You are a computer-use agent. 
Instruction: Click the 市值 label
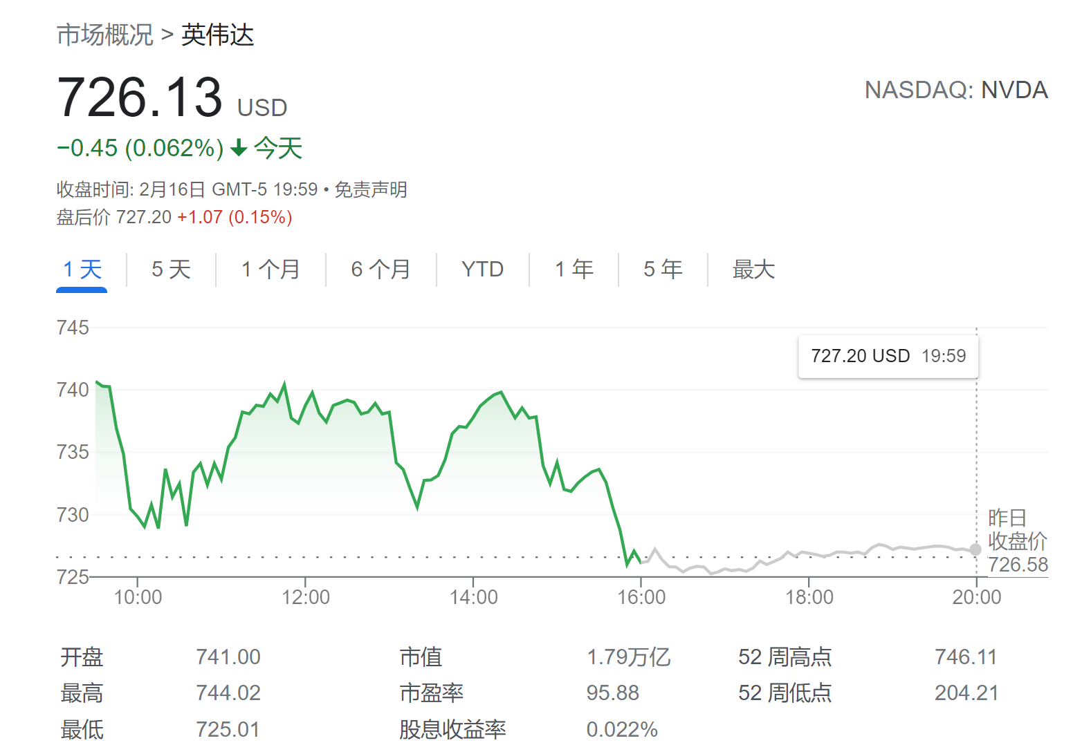pos(421,657)
